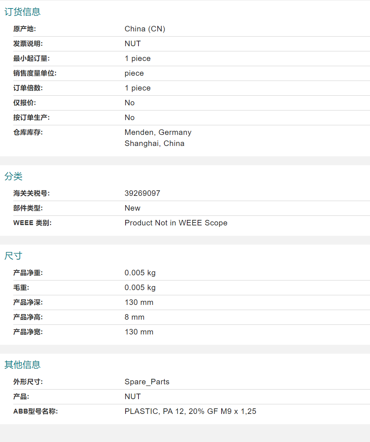Click the New value for 部件类型

click(x=132, y=208)
